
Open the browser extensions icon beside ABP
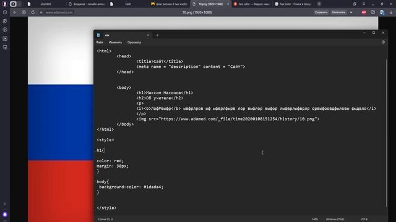373,12
